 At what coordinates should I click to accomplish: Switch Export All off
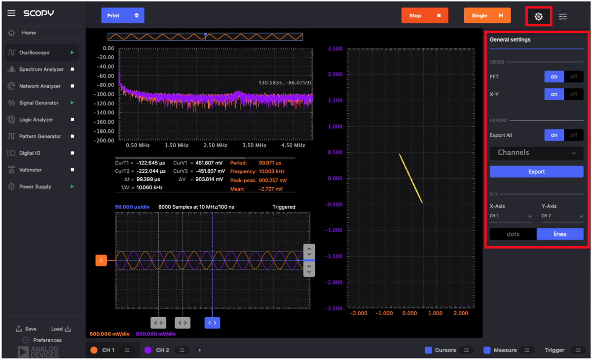click(573, 135)
